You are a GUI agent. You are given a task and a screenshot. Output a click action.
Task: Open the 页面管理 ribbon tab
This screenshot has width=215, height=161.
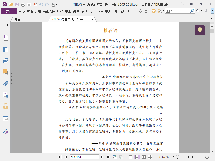point(49,11)
